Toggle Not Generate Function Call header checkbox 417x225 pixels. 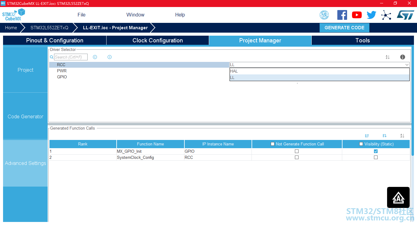pyautogui.click(x=273, y=144)
